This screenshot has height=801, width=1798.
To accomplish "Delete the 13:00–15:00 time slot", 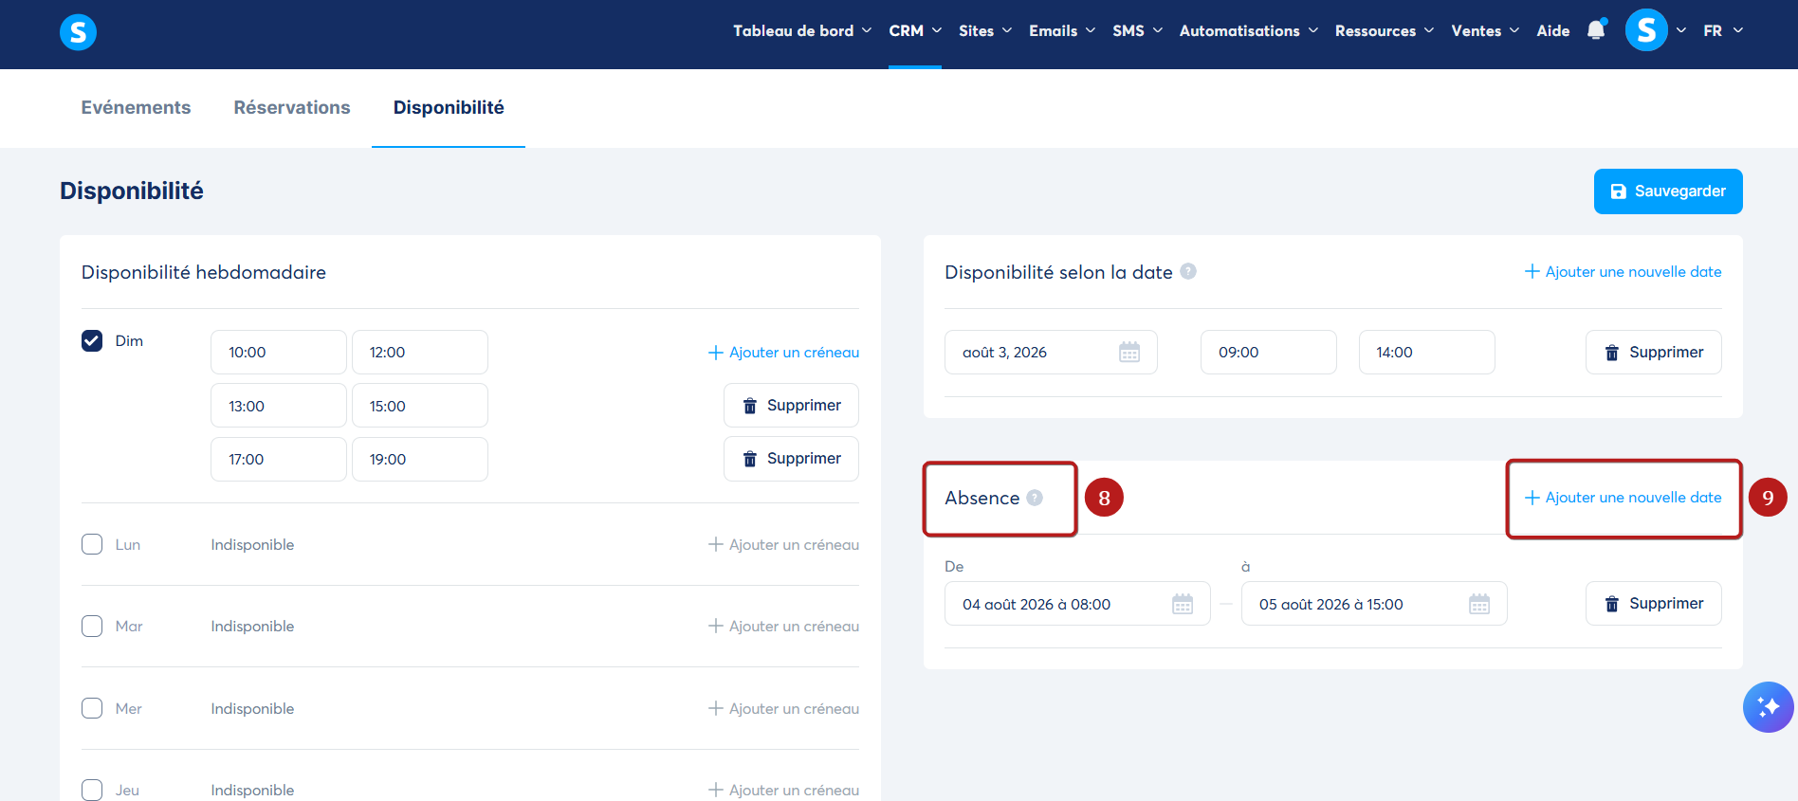I will (x=791, y=406).
